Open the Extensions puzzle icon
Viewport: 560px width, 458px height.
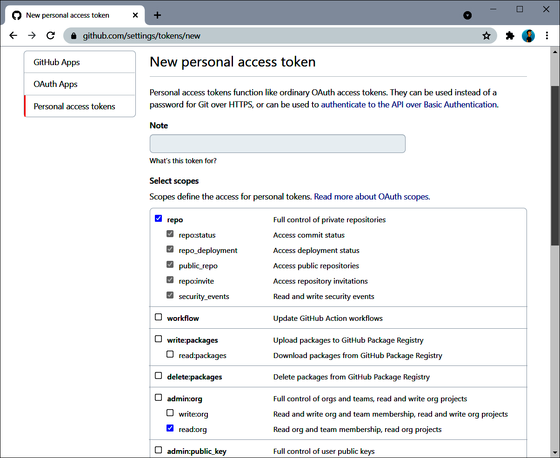(510, 36)
